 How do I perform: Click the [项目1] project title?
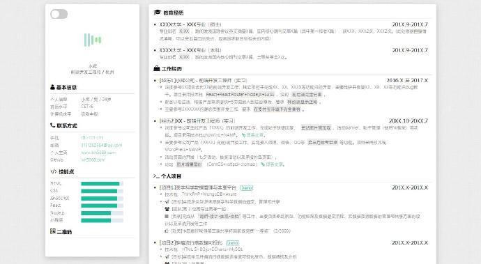(198, 187)
